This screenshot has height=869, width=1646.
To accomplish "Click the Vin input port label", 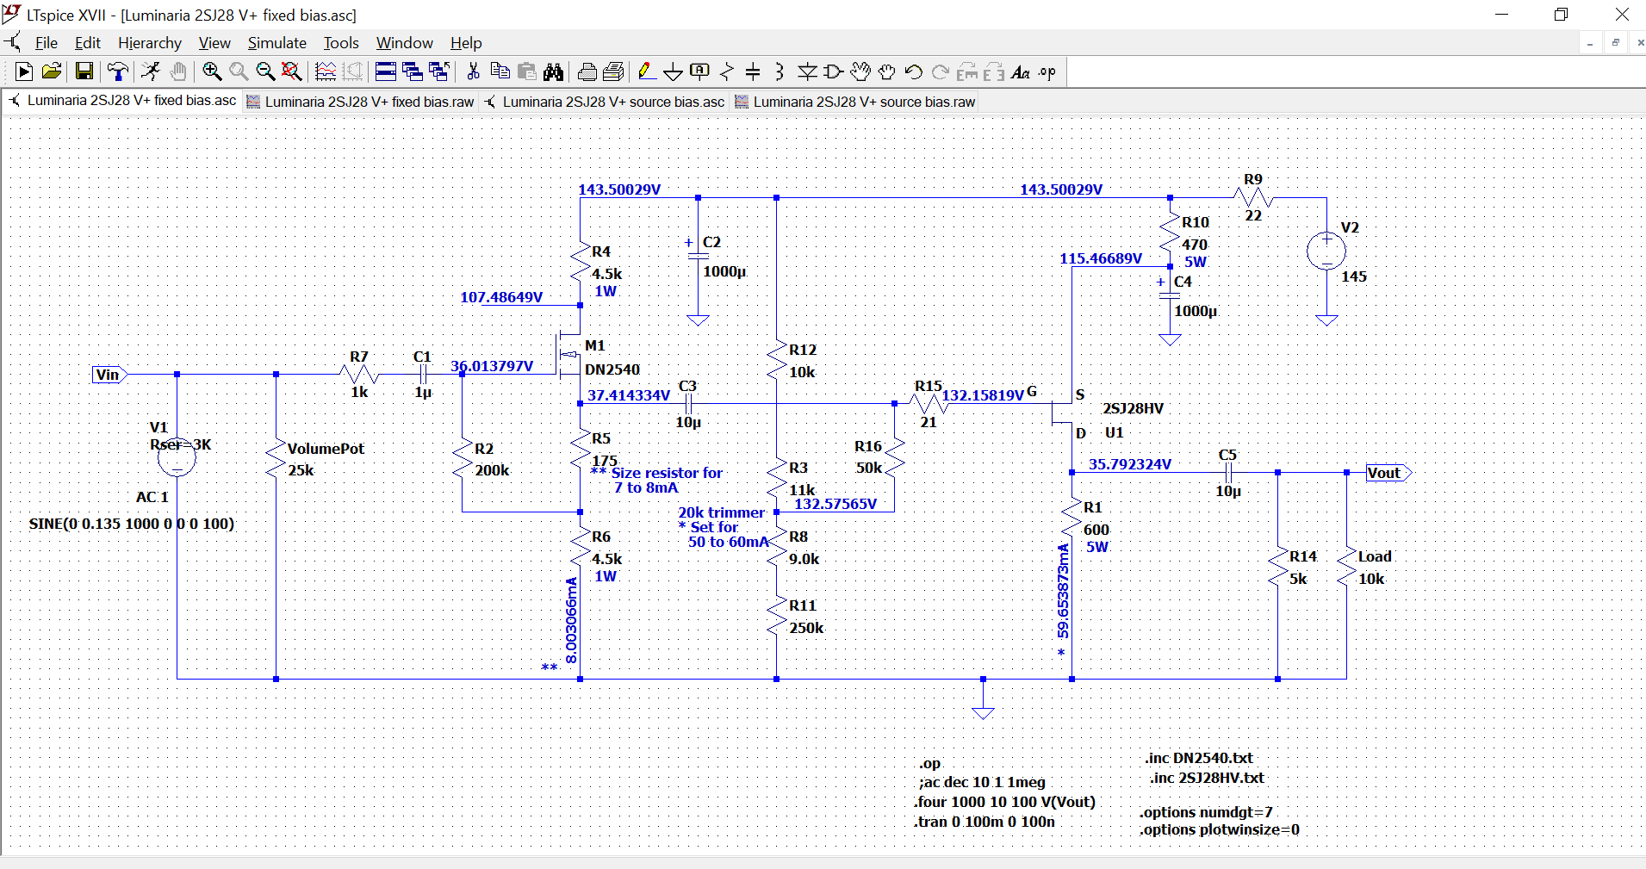I will tap(109, 375).
